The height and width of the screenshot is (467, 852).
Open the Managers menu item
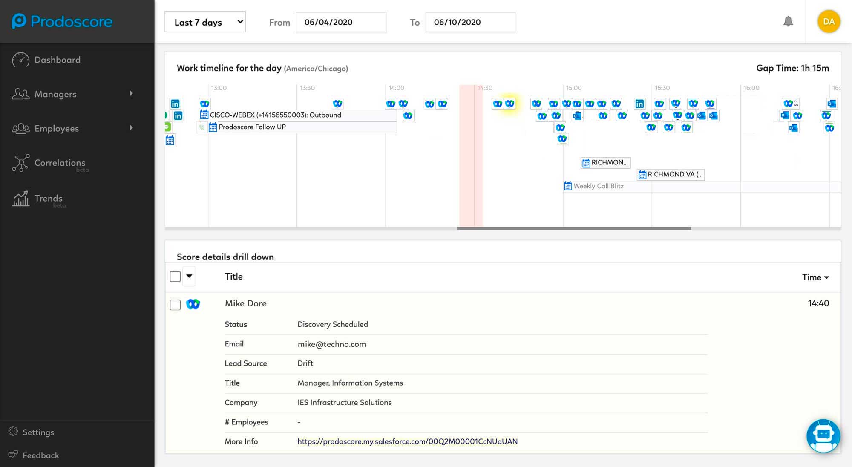click(55, 94)
